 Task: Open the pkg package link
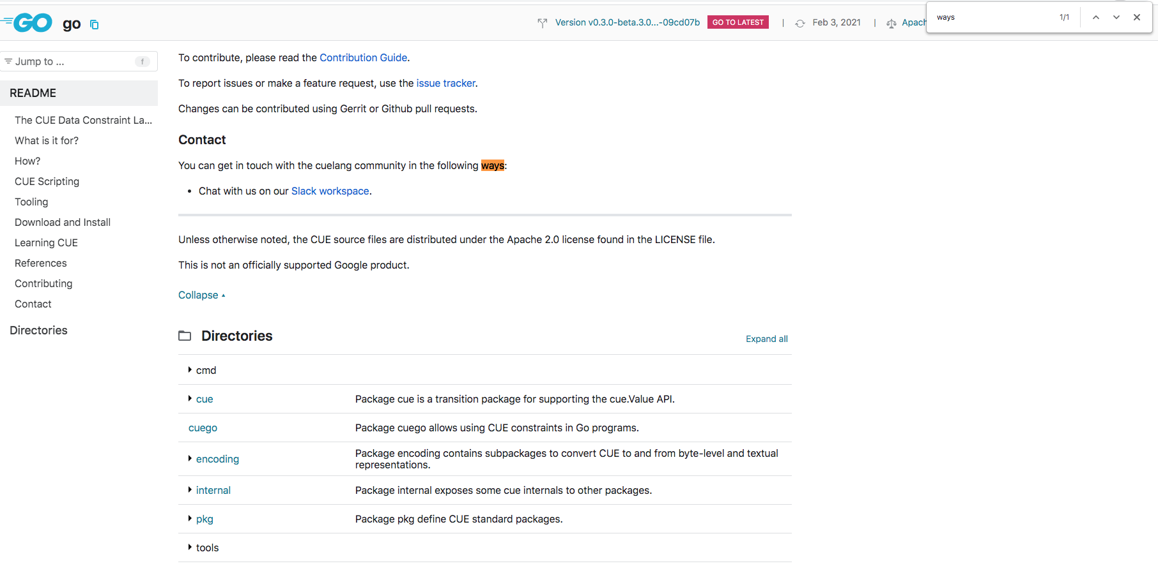(205, 519)
